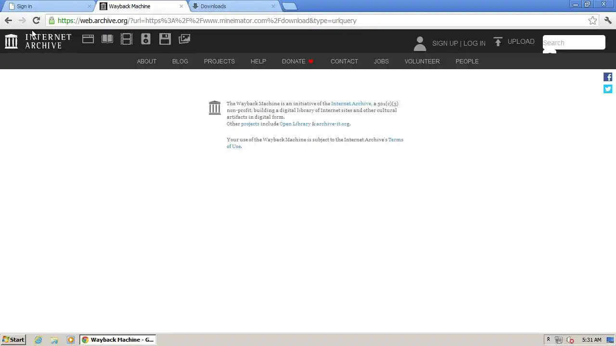Viewport: 616px width, 346px height.
Task: Click the LOG IN link
Action: (x=475, y=43)
